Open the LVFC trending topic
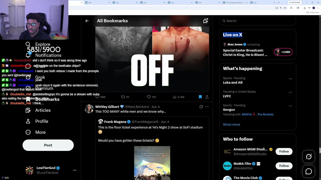The height and width of the screenshot is (180, 321). point(227,96)
